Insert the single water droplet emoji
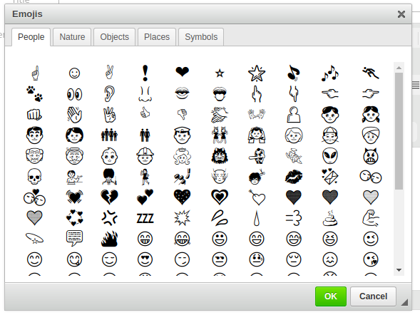 [x=257, y=218]
